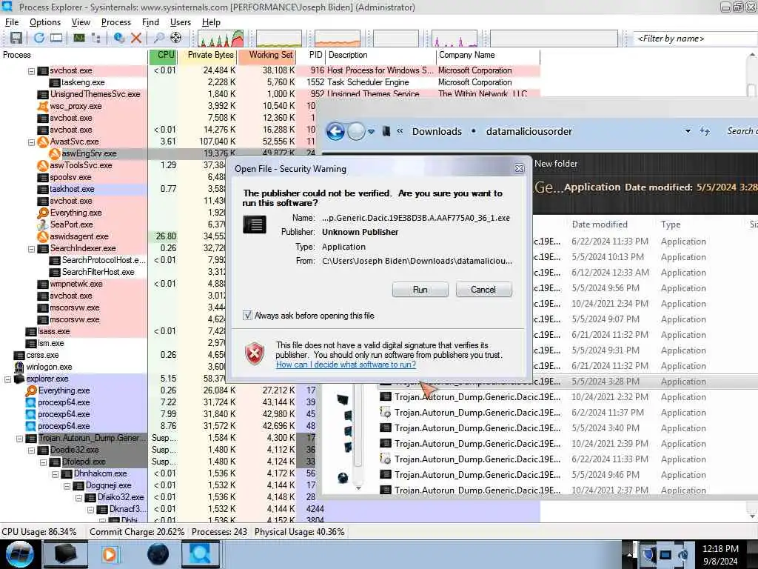Collapse the top svchost.exe tree node
The image size is (758, 569).
(31, 71)
